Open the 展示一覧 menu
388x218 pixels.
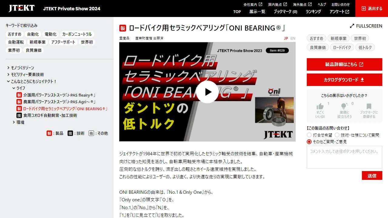pyautogui.click(x=257, y=12)
